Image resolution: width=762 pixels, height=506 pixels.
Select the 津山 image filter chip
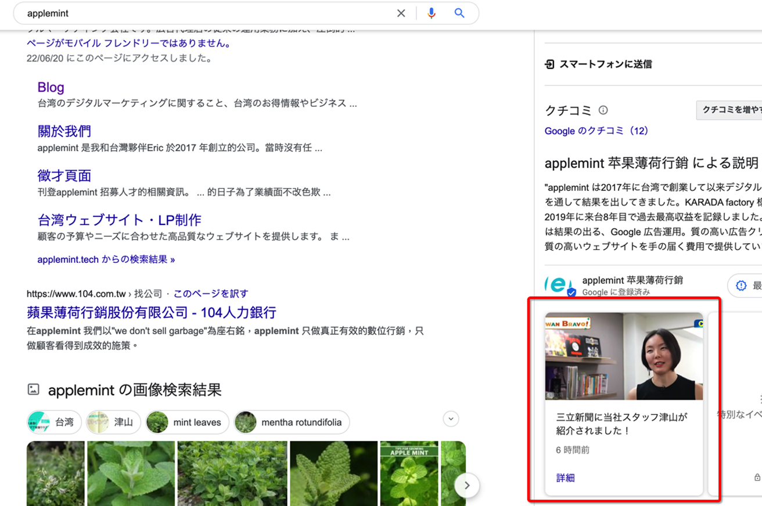pyautogui.click(x=113, y=422)
